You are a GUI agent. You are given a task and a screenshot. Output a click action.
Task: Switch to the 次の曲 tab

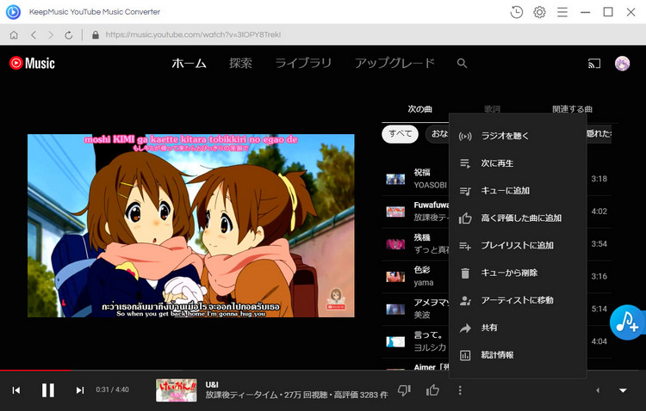(x=420, y=109)
